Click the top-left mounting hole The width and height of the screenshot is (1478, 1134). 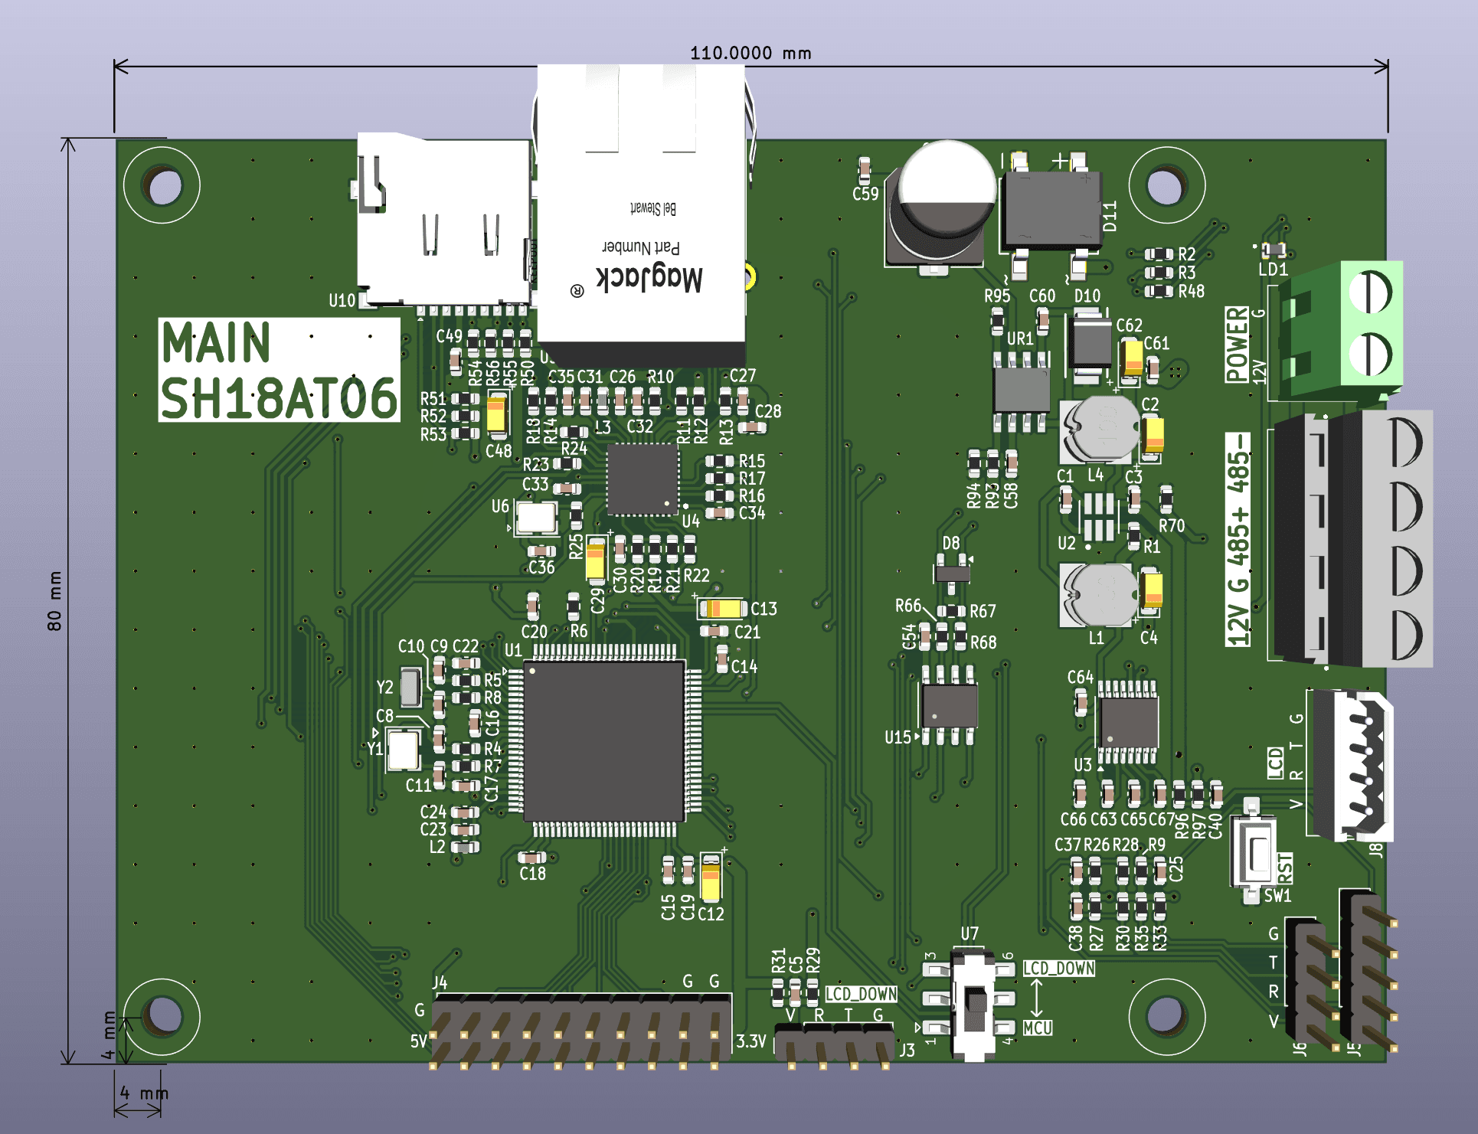162,185
